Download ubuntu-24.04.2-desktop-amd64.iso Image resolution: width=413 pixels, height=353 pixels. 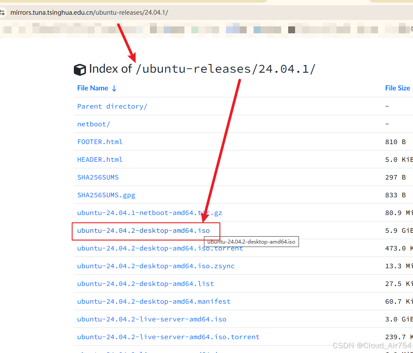143,230
